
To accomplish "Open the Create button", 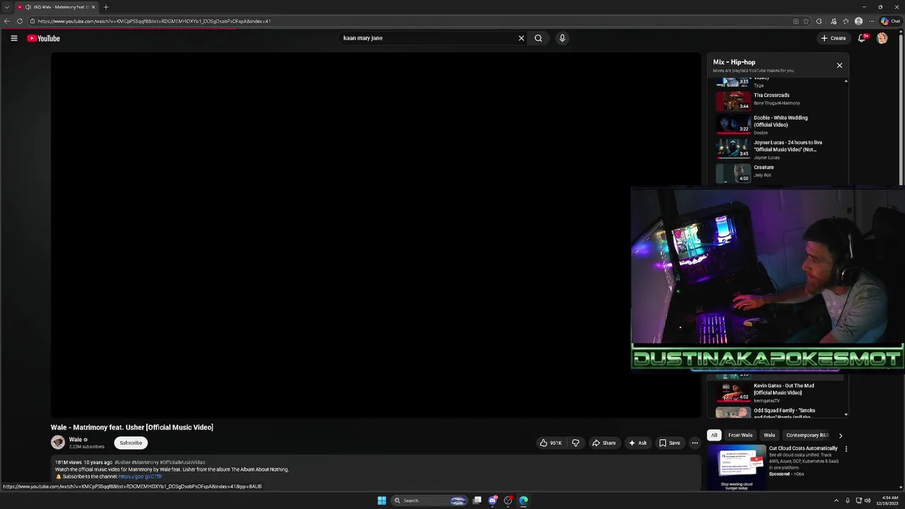I will (x=834, y=38).
